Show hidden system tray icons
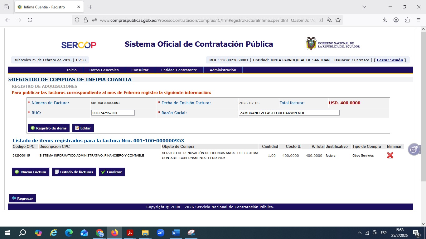 tap(359, 233)
